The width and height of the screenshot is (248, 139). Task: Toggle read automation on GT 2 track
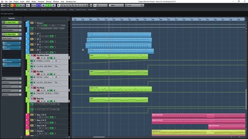coord(51,42)
